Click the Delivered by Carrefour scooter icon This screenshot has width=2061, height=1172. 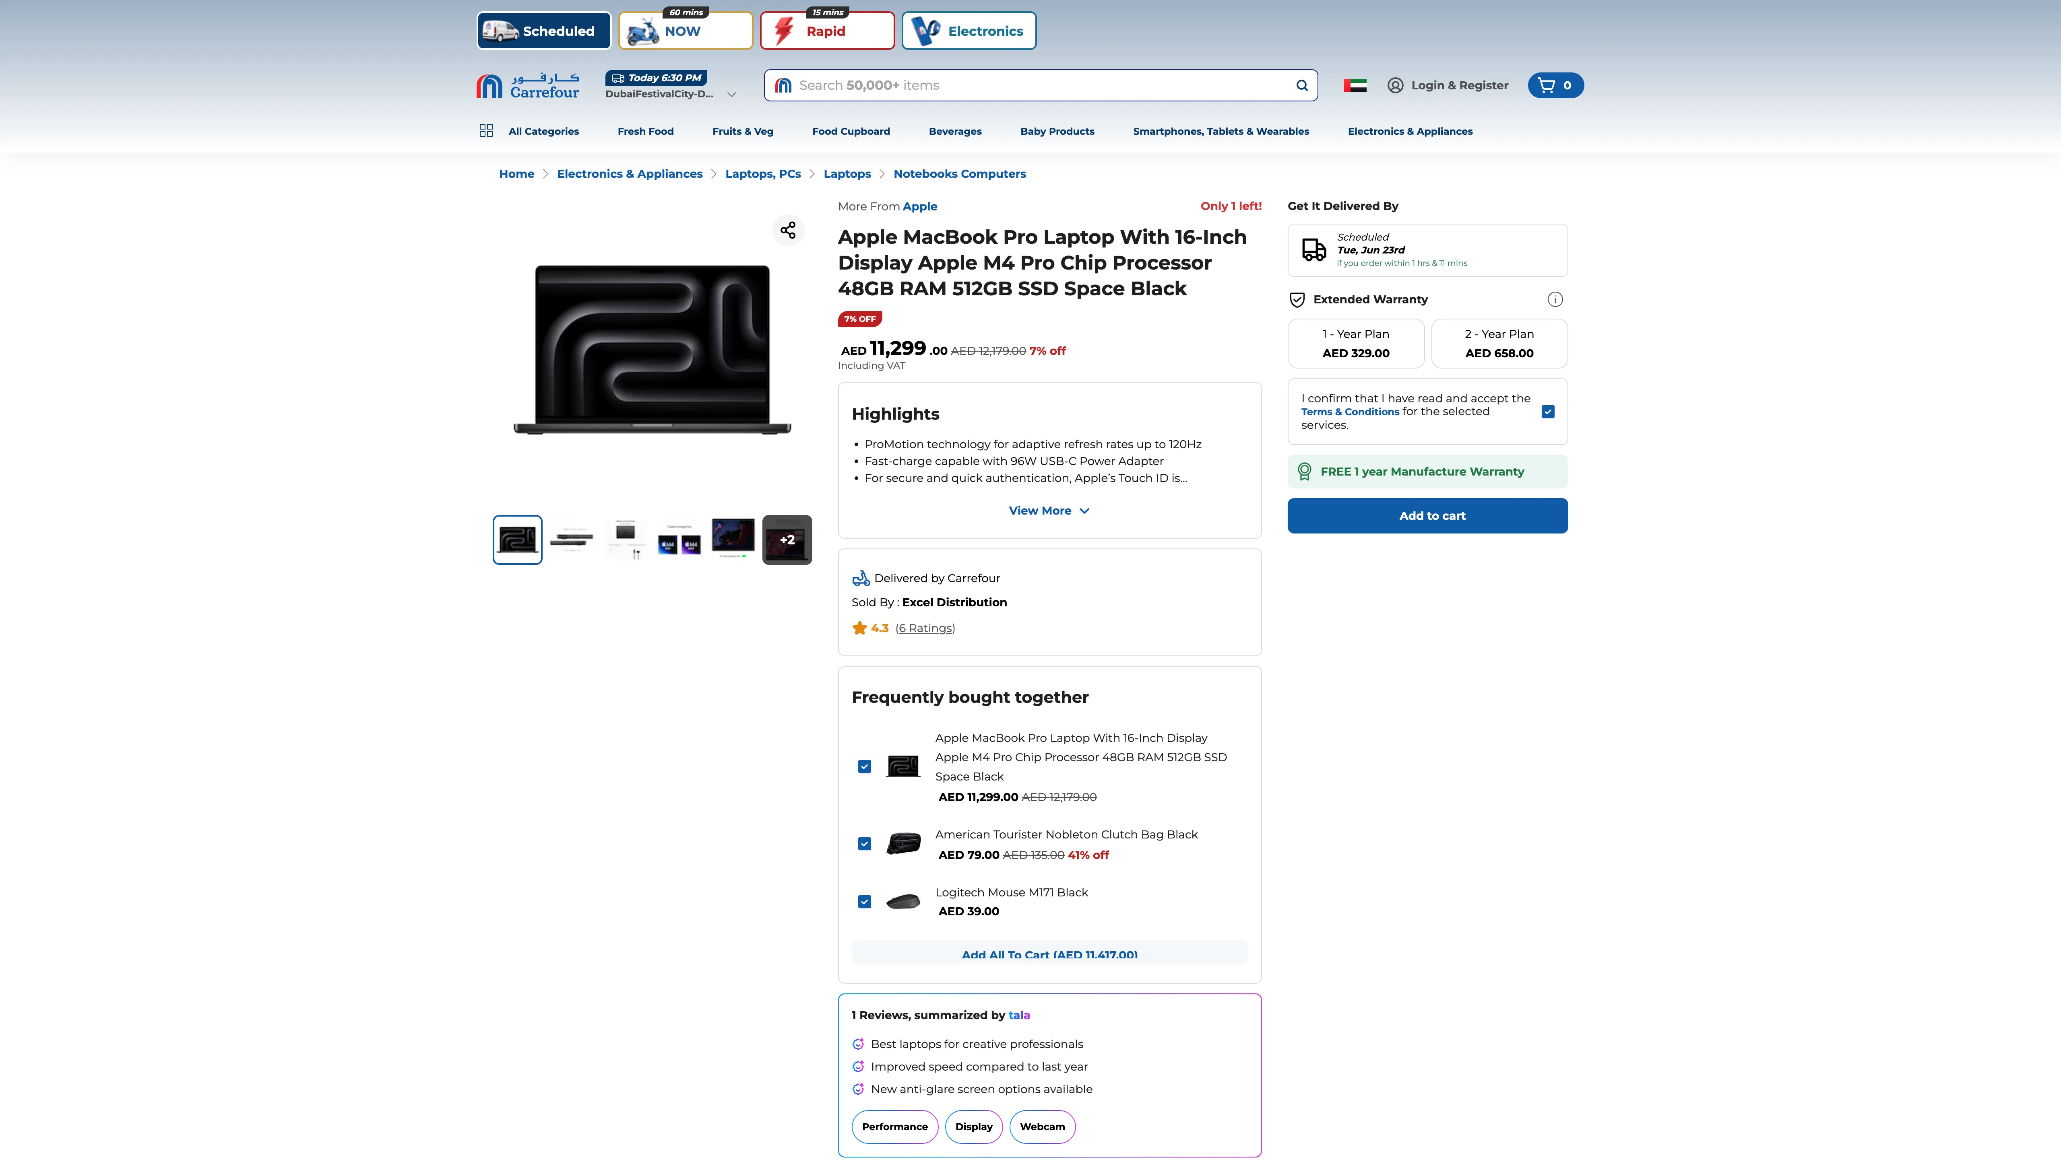(x=861, y=578)
